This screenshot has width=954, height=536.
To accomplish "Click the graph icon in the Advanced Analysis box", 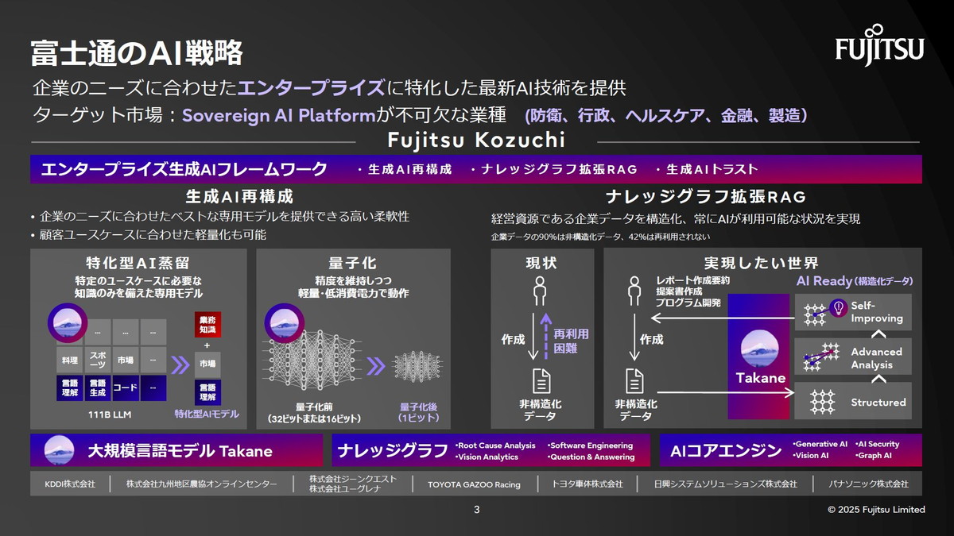I will pos(820,356).
